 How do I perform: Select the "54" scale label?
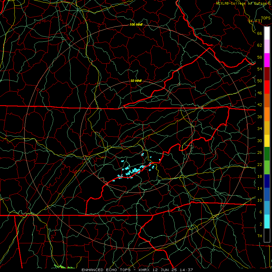point(260,69)
